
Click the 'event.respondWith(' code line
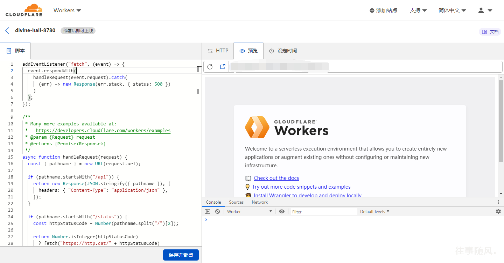(52, 71)
